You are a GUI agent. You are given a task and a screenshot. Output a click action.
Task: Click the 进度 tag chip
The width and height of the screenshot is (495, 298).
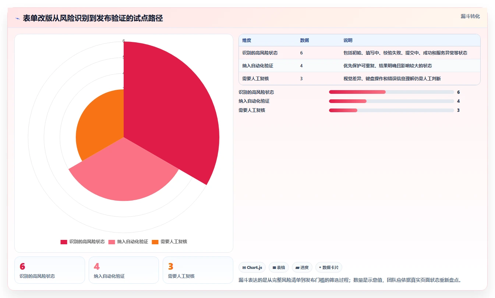[302, 267]
